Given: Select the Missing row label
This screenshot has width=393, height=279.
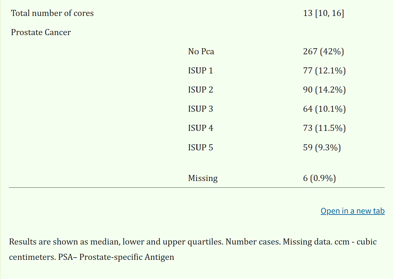Looking at the screenshot, I should tap(203, 178).
